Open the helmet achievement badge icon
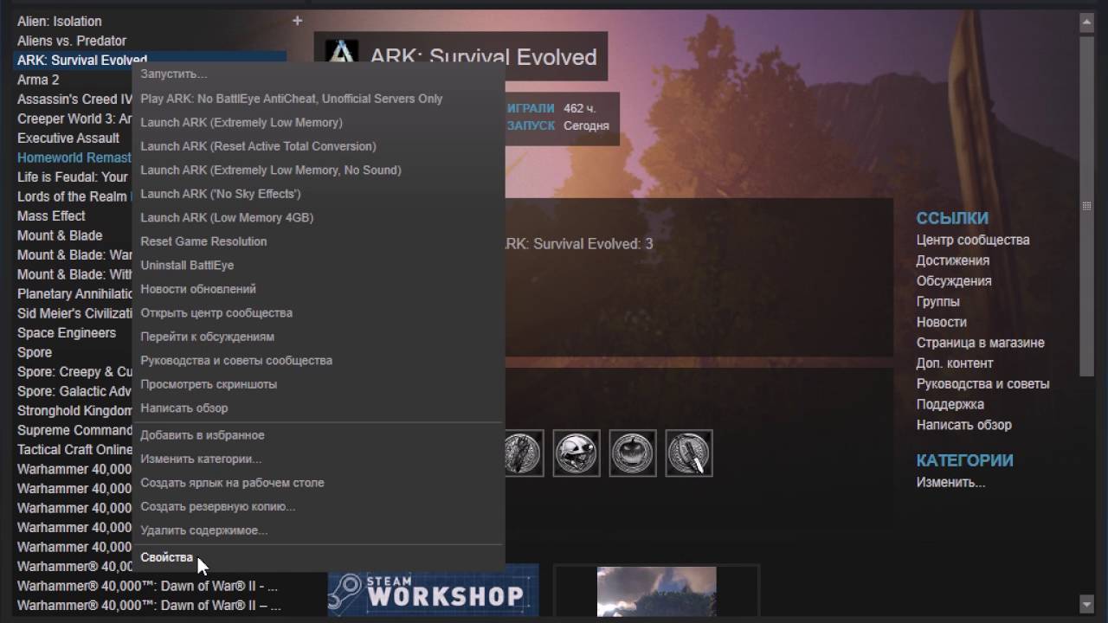 tap(576, 453)
